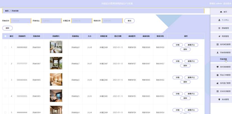
Task: Click the bulb icon for 系统管理
Action: click(219, 100)
